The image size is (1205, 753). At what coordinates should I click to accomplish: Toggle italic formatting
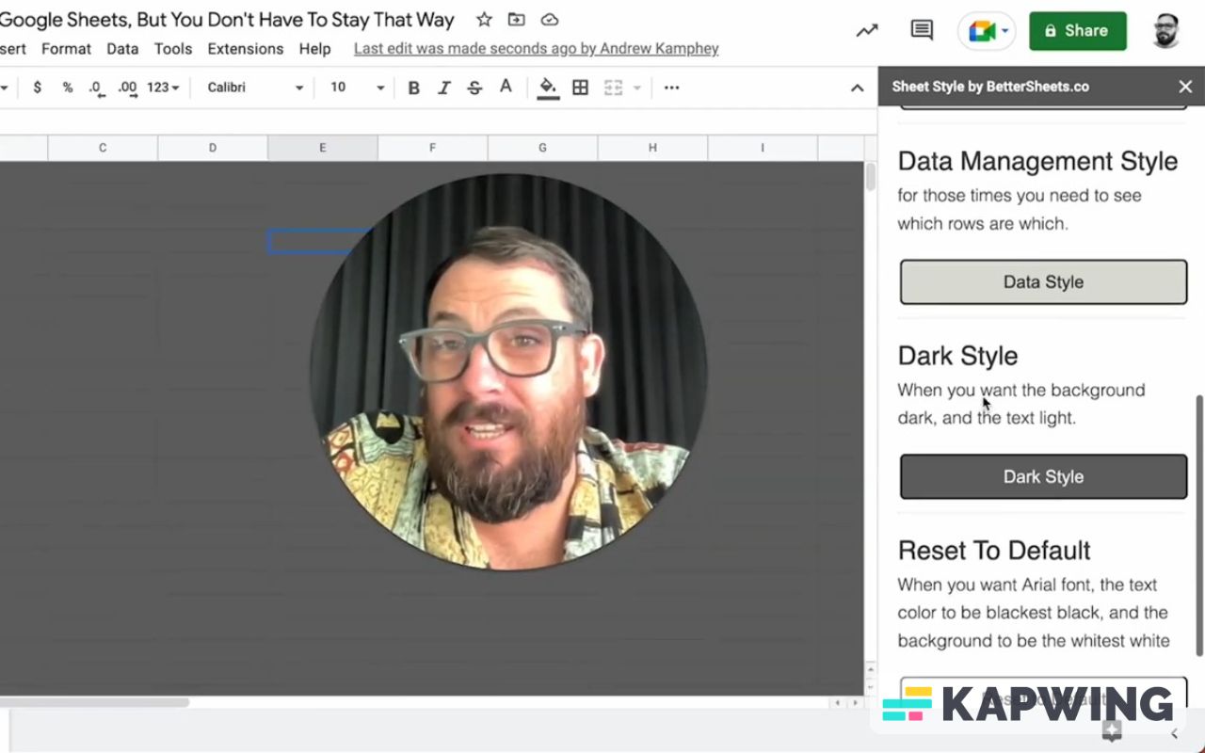pos(444,88)
